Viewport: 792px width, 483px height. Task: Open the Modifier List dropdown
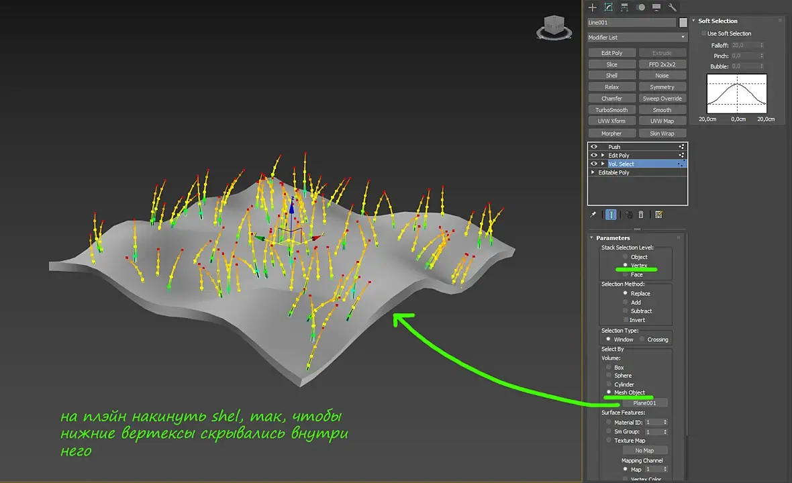[637, 38]
